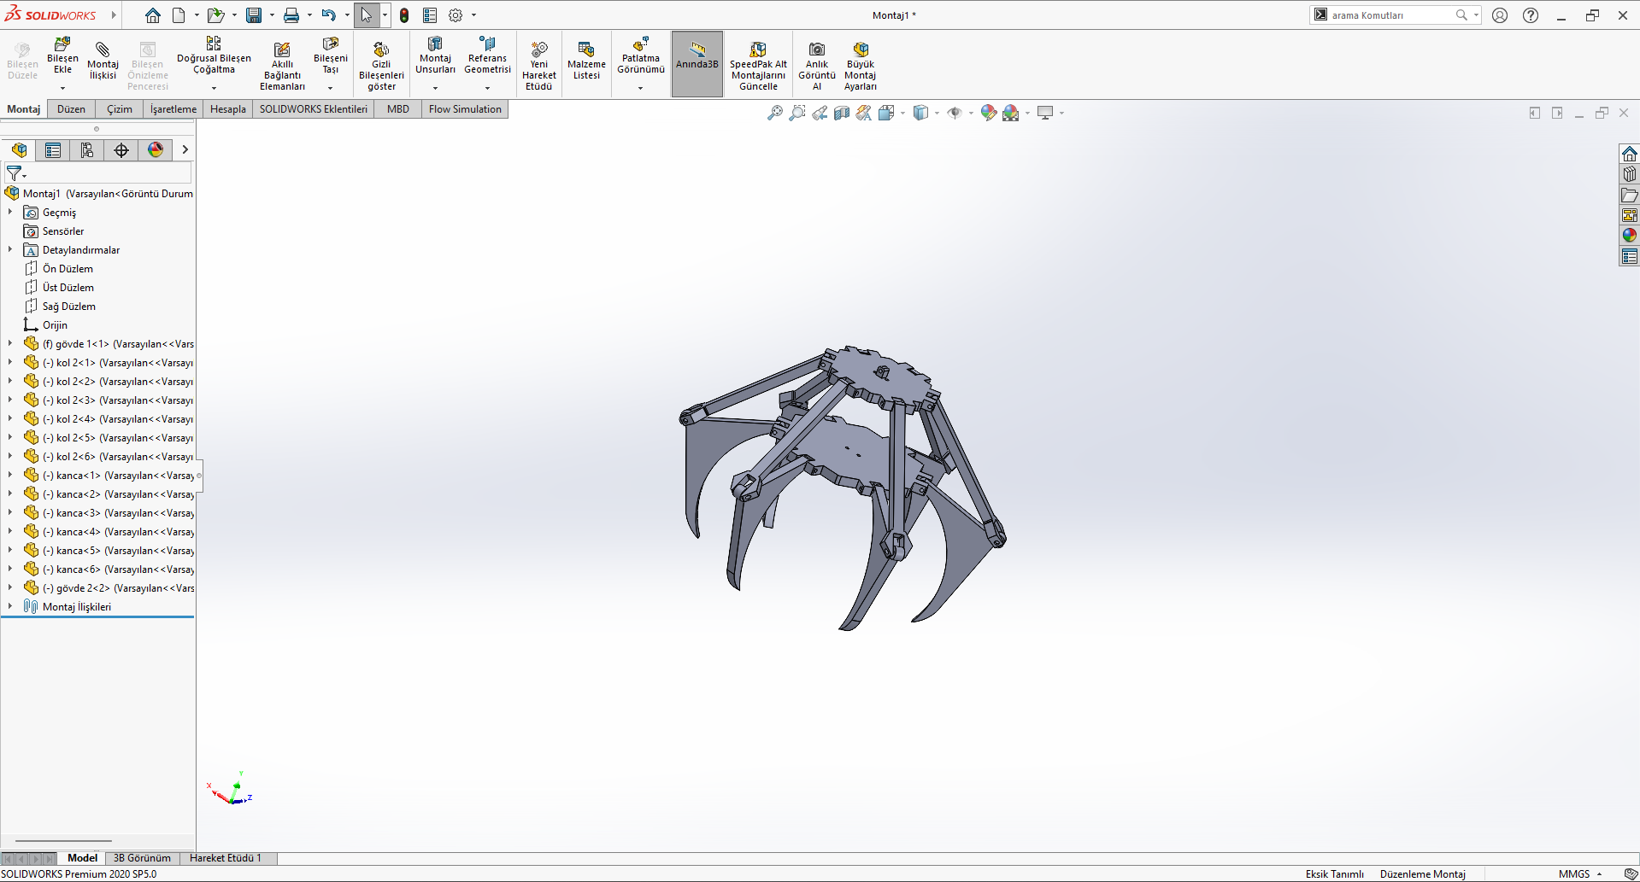
Task: Save the assembly with the Save icon
Action: coord(254,15)
